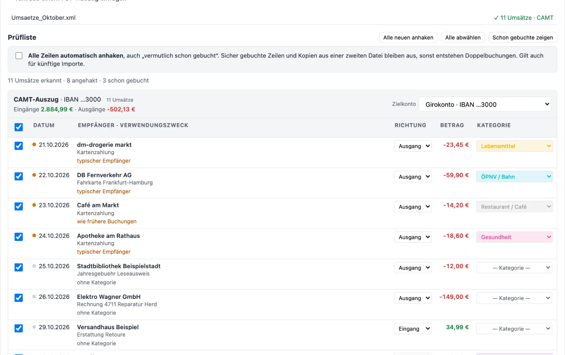This screenshot has height=355, width=565.
Task: Click the amount 34,99 €
Action: (457, 327)
